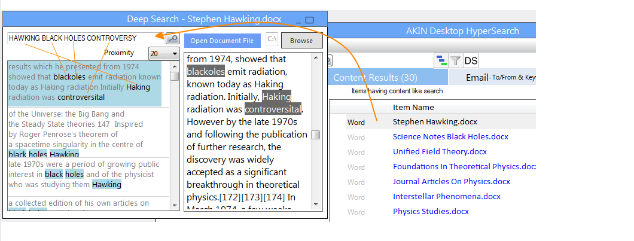This screenshot has height=241, width=634.
Task: Click the Word type cell for Stephen Hawking.docx
Action: pyautogui.click(x=356, y=122)
